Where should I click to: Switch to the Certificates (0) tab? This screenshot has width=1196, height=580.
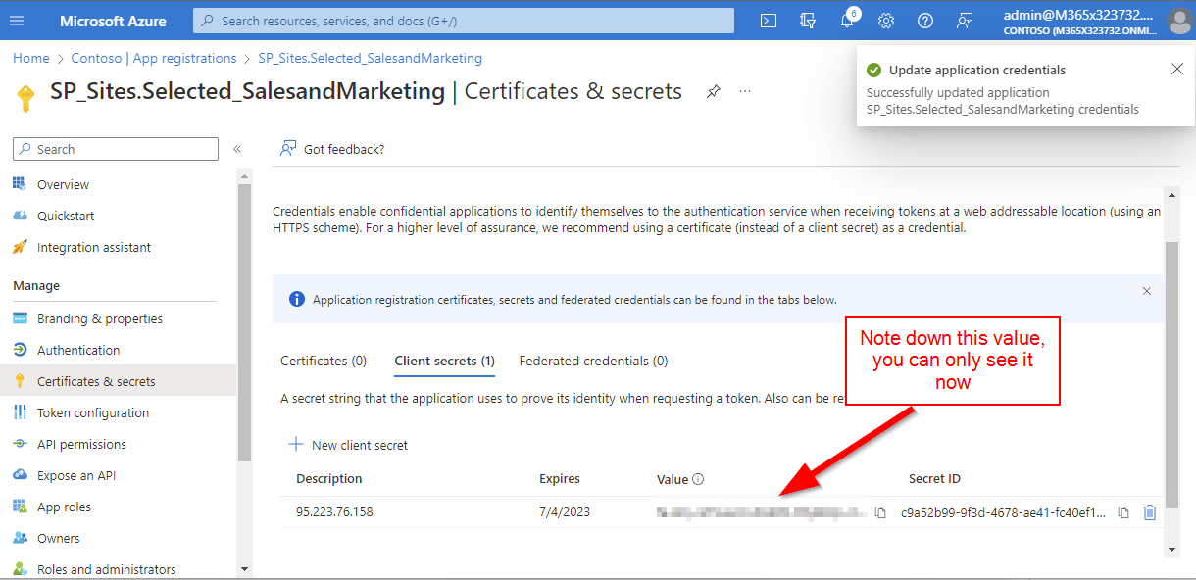pos(324,361)
